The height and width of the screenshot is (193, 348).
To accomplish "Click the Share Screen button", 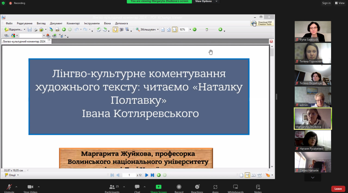I will (159, 188).
